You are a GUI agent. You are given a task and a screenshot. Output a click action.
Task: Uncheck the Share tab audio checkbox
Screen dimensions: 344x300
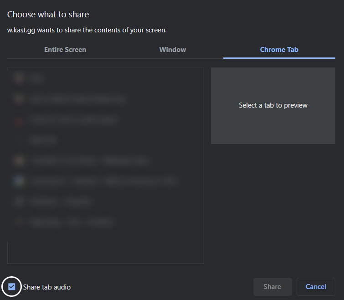tap(12, 287)
